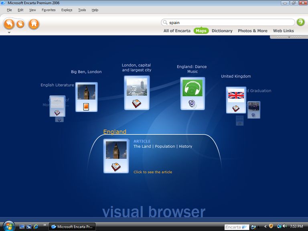This screenshot has width=308, height=231.
Task: Open London, capital and largest city card
Action: pos(136,93)
